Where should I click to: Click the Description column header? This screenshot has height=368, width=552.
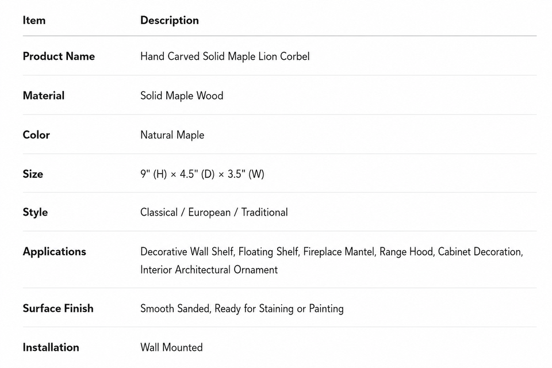coord(169,21)
